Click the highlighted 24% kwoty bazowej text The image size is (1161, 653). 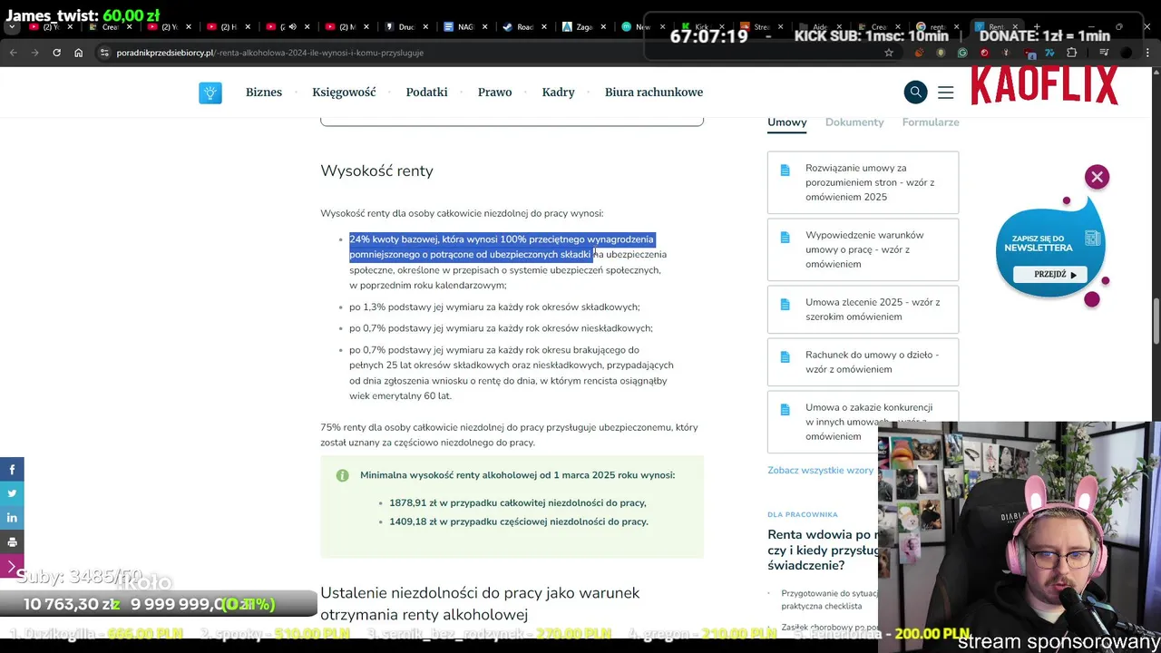(502, 247)
